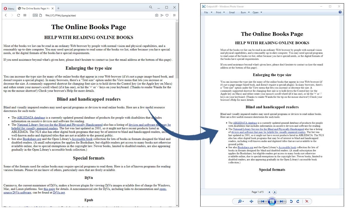This screenshot has height=210, width=347.
Task: Delete image using red X icon
Action: pyautogui.click(x=307, y=201)
